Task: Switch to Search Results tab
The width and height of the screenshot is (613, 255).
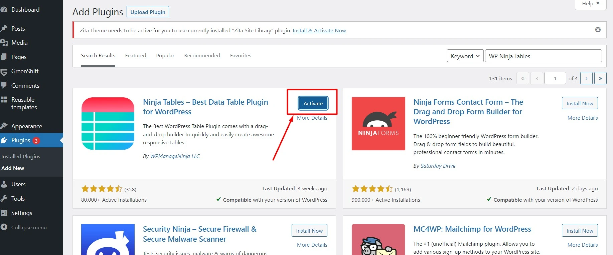Action: click(x=98, y=55)
